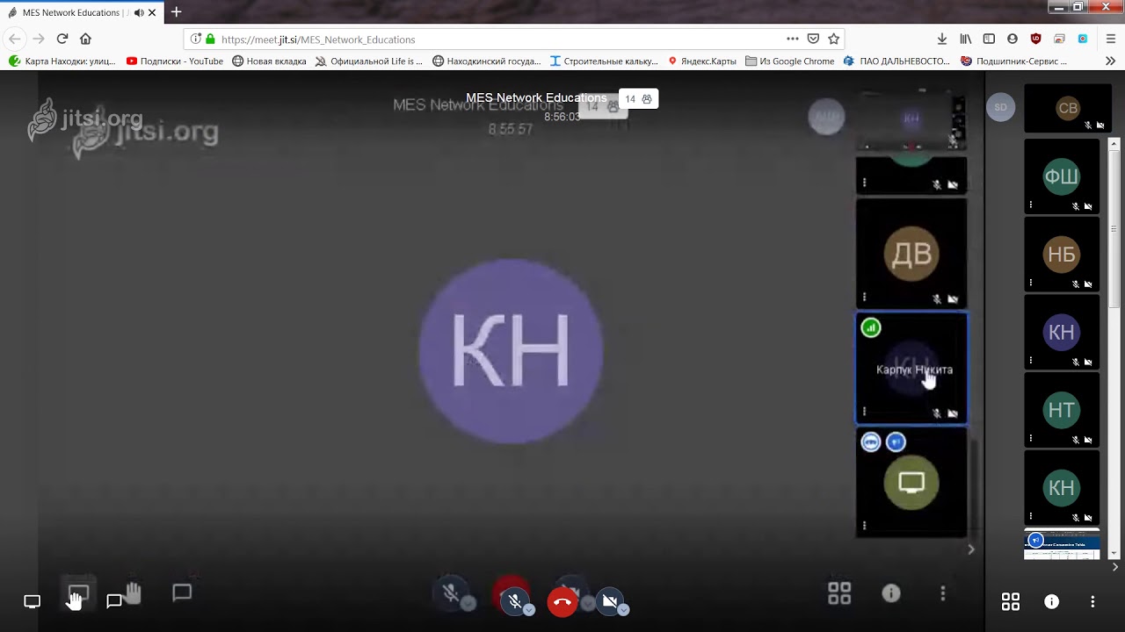Screen dimensions: 1125x632
Task: Open the screen-share tile with monitor avatar
Action: pos(911,482)
